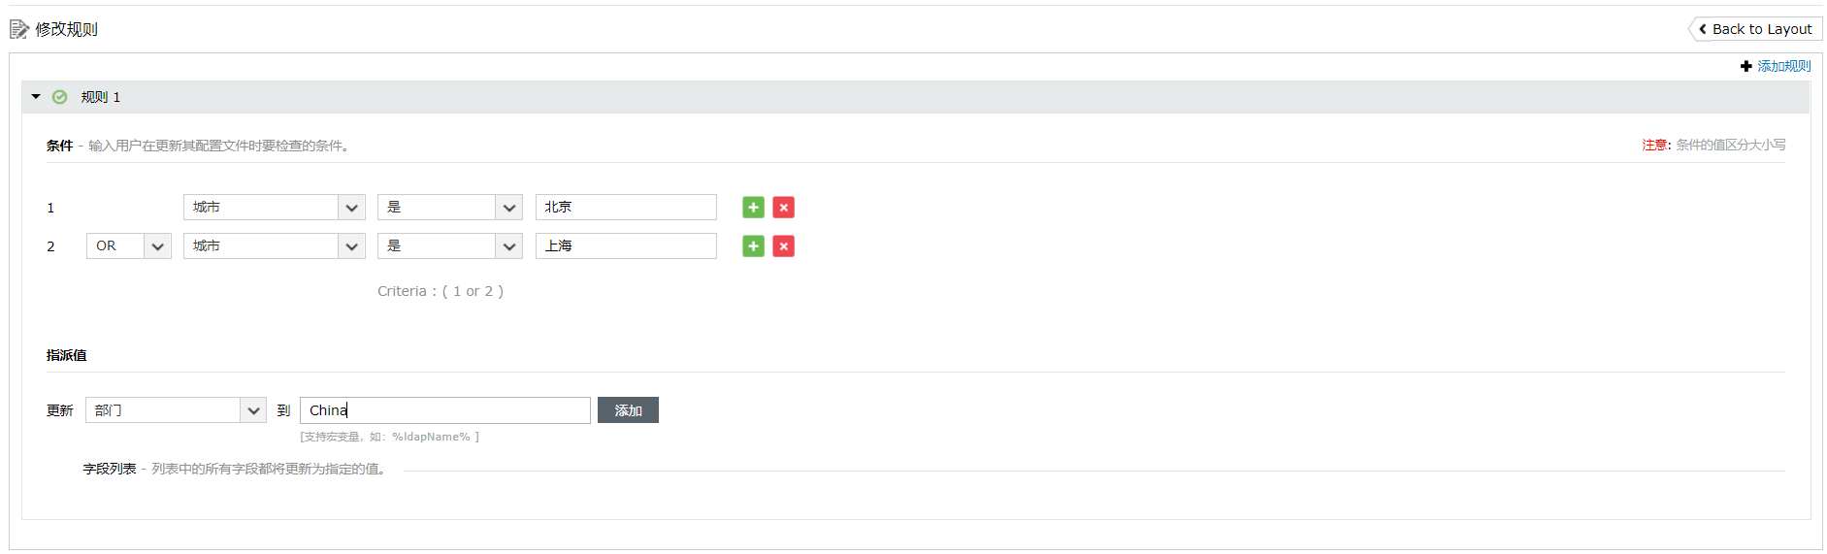Click the green check status icon for 规则 1
1827x554 pixels.
point(60,97)
